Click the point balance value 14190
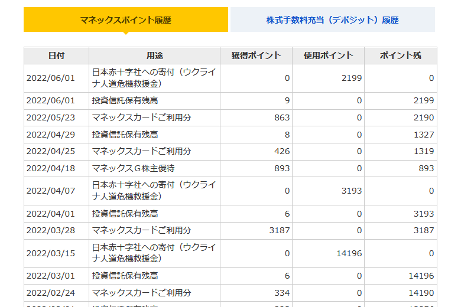This screenshot has height=307, width=461. (x=421, y=293)
